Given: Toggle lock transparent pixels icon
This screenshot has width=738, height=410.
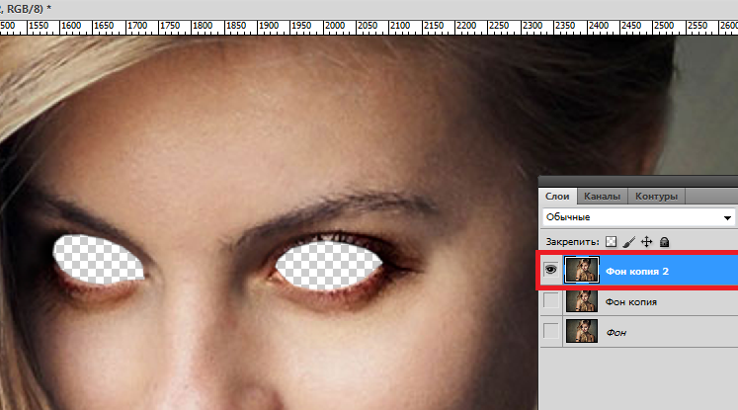Looking at the screenshot, I should [x=611, y=242].
